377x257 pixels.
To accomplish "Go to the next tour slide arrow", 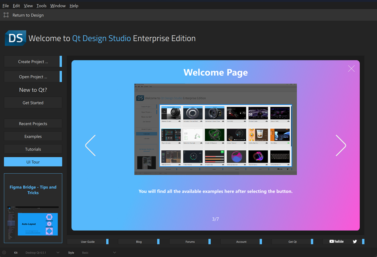I will tap(341, 145).
